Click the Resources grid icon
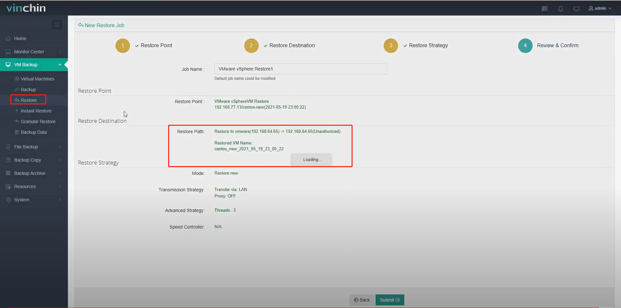The height and width of the screenshot is (308, 621). click(x=8, y=186)
